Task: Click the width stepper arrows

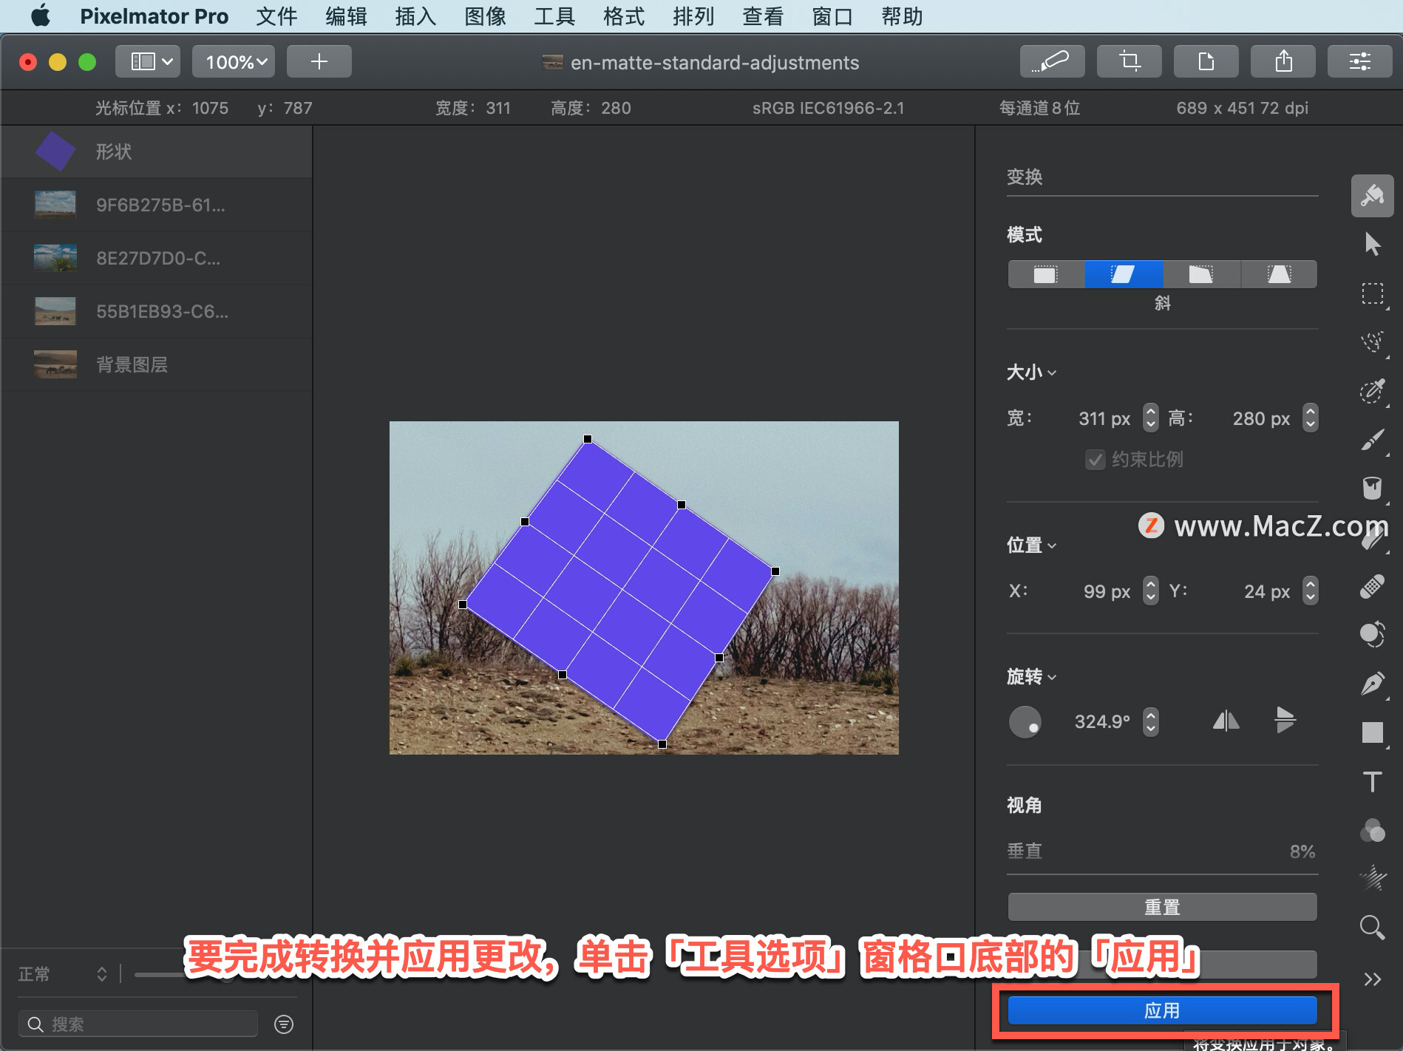Action: tap(1150, 418)
